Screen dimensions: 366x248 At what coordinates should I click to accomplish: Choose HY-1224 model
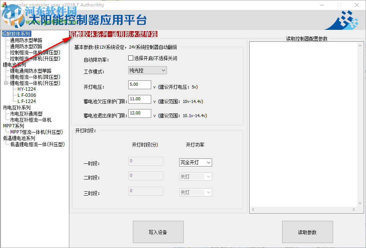(27, 89)
